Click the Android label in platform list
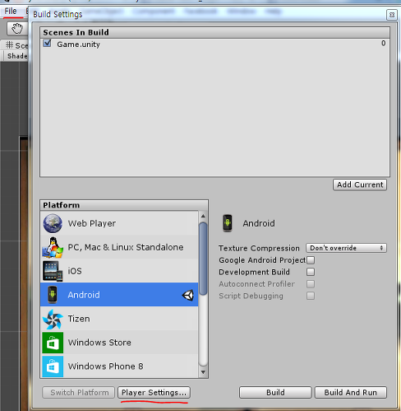401x411 pixels. coord(84,295)
